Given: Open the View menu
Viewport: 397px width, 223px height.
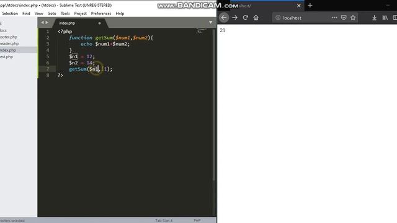Looking at the screenshot, I should coord(38,14).
